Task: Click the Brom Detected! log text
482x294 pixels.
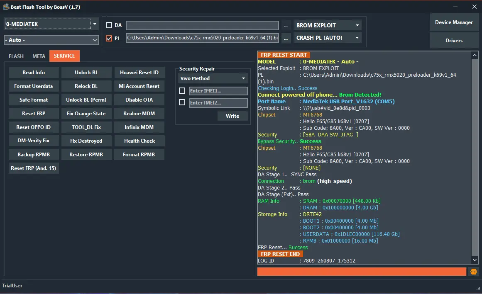Action: 360,95
